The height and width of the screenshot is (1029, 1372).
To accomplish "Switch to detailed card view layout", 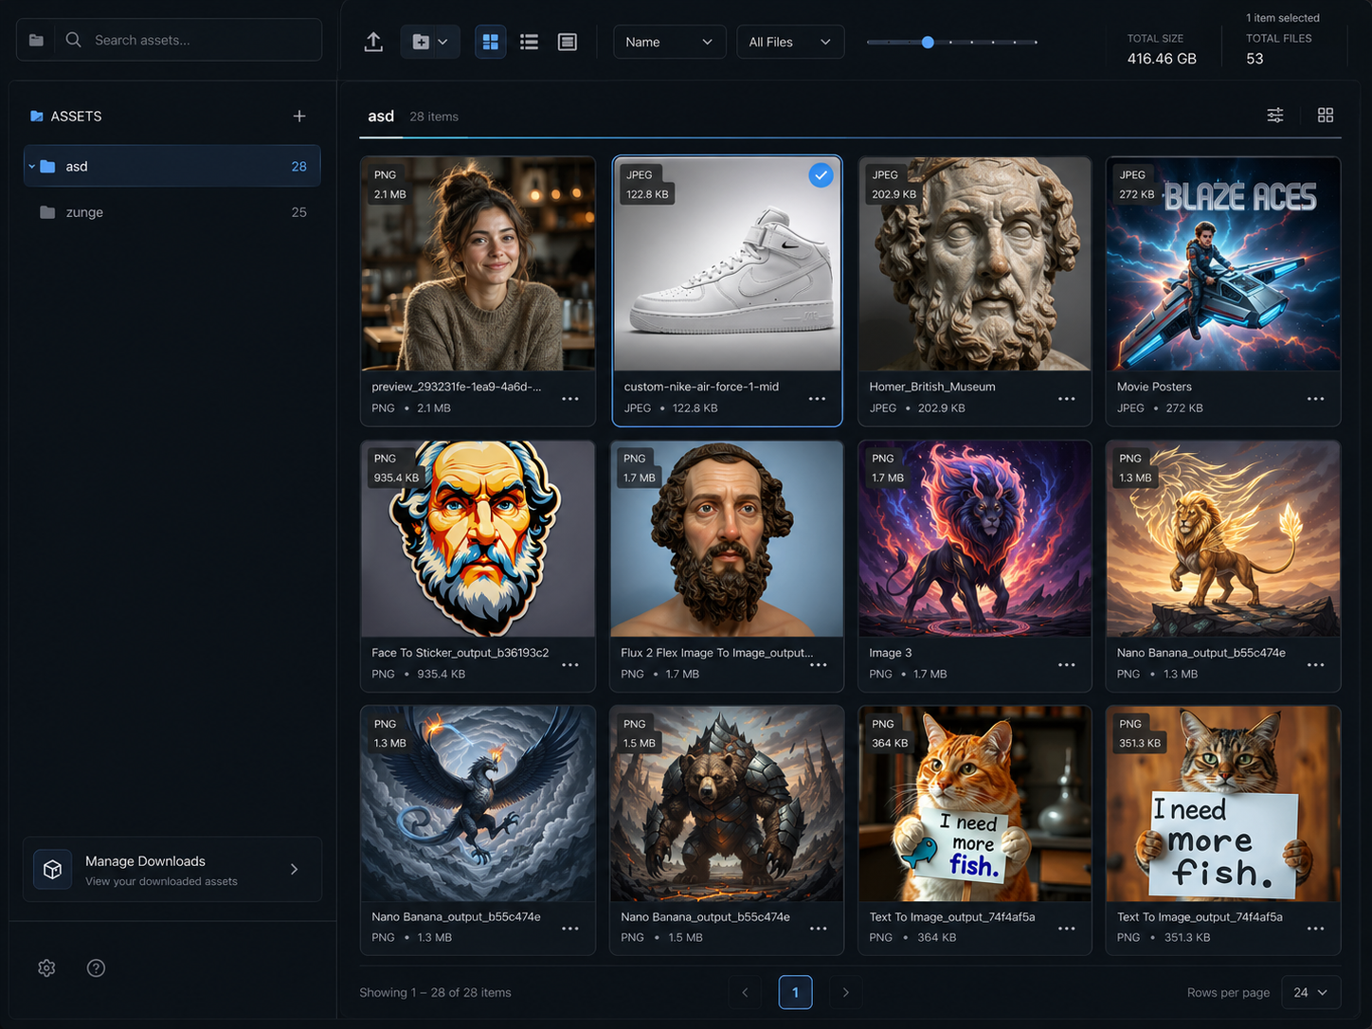I will (568, 42).
